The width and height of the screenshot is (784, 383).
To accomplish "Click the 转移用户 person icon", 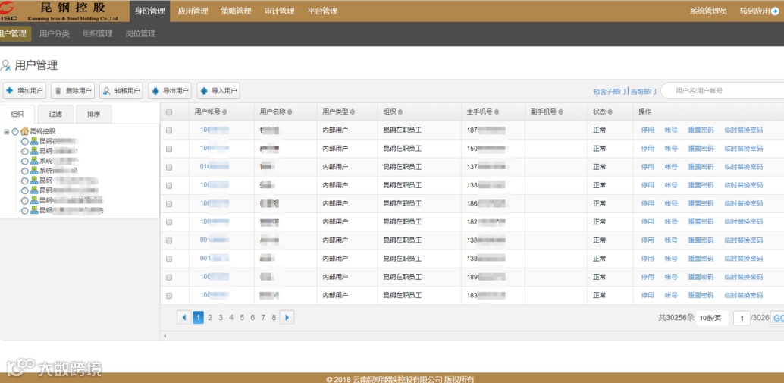I will (106, 91).
